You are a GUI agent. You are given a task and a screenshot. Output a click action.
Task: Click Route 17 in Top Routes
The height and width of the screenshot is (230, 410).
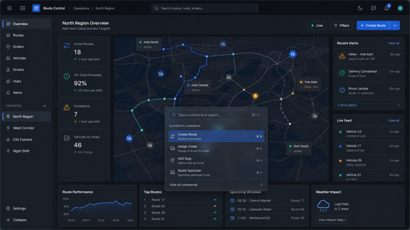click(x=158, y=200)
